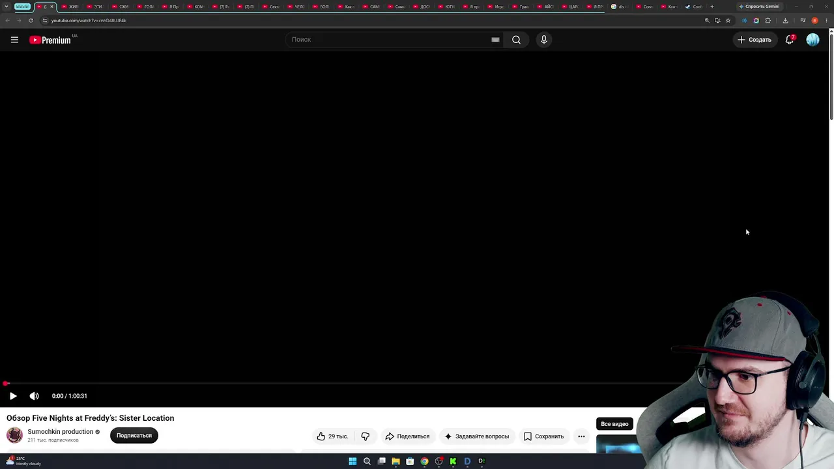Click the video title text
Viewport: 834px width, 469px height.
pos(91,418)
